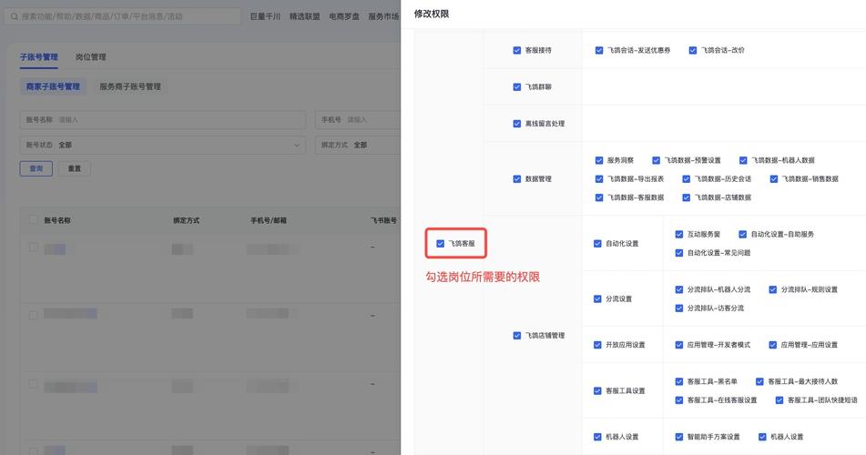Viewport: 866px width, 455px height.
Task: Toggle 飞鸽数据-预警设置 checkbox
Action: coord(657,160)
